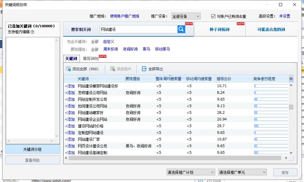Click the 全部导出 export icon
This screenshot has width=304, height=182.
(x=144, y=69)
